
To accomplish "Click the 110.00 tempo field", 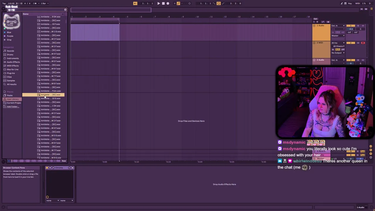I will pos(11,4).
